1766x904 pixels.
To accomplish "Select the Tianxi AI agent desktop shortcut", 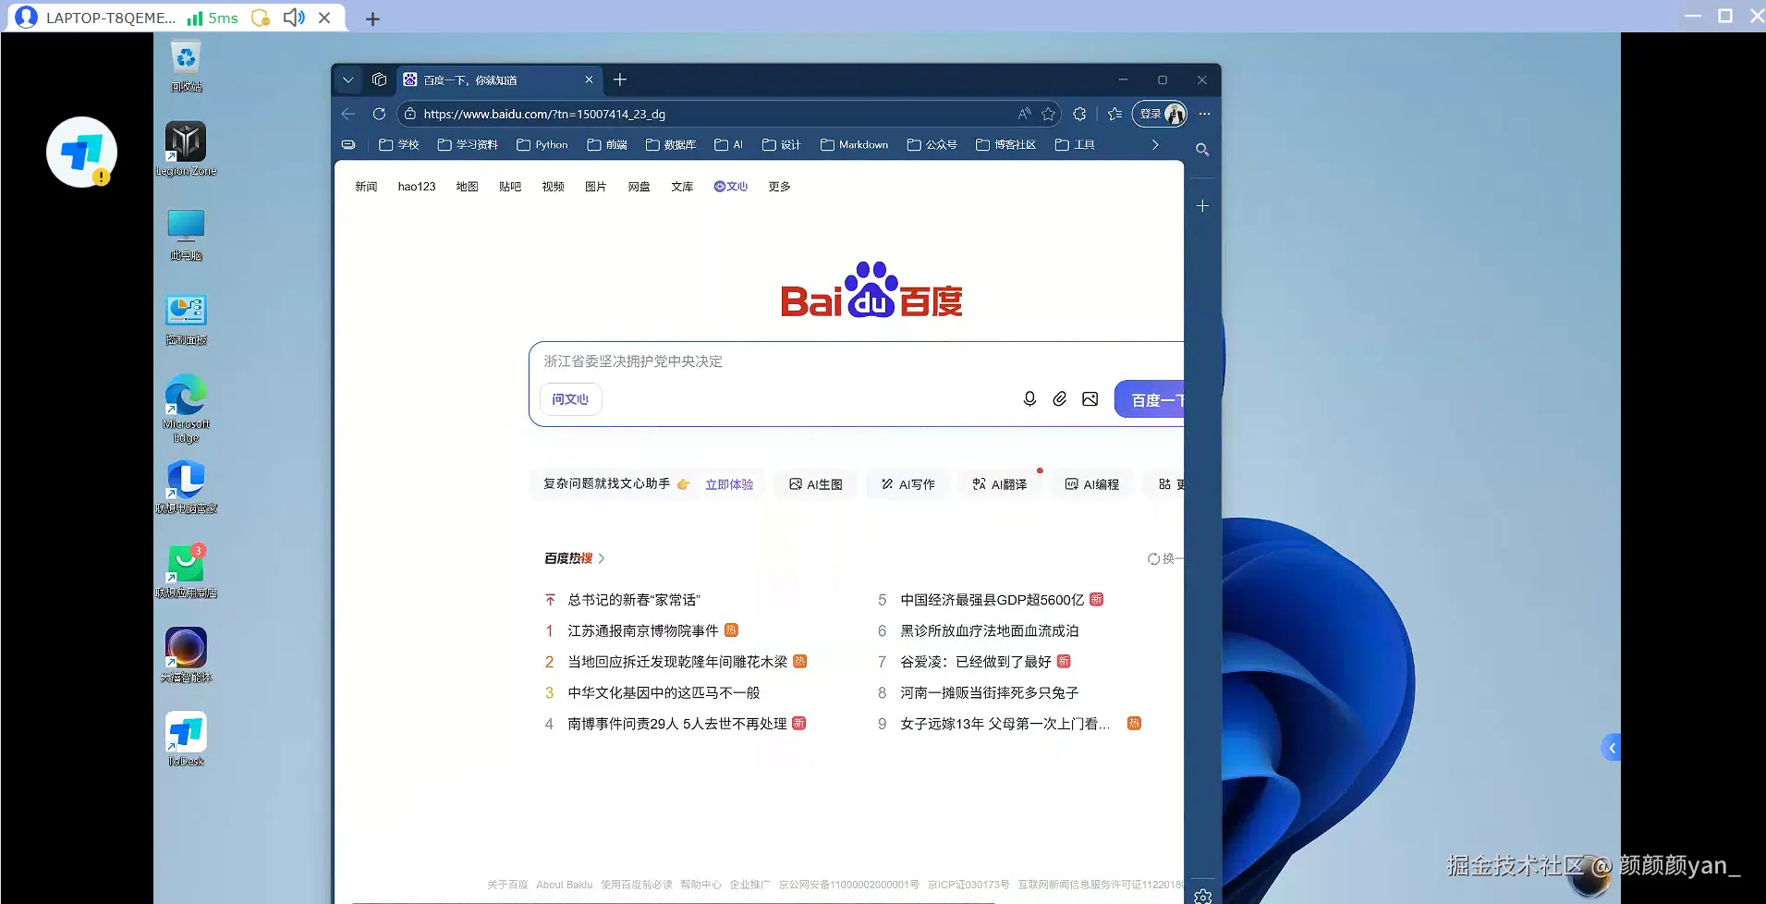I will coord(186,655).
